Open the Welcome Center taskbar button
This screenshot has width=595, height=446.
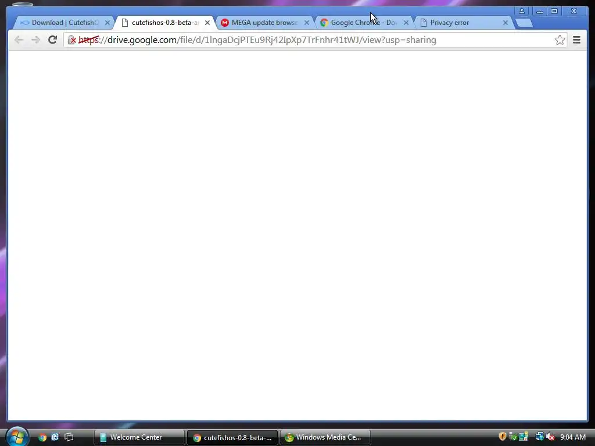[139, 437]
